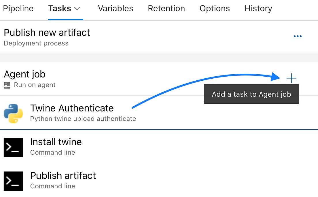
Task: Click the Tasks tab chevron icon
Action: pos(77,9)
